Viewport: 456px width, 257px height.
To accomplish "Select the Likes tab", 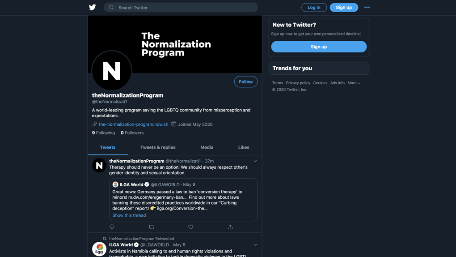I will click(244, 147).
